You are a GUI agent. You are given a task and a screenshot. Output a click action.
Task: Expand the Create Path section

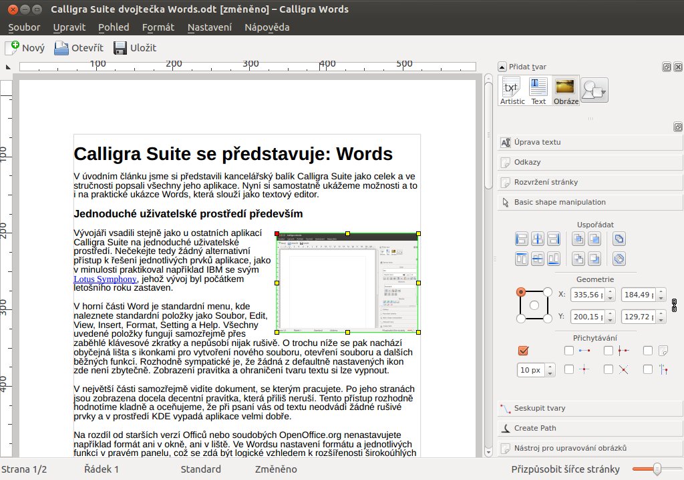click(x=590, y=428)
